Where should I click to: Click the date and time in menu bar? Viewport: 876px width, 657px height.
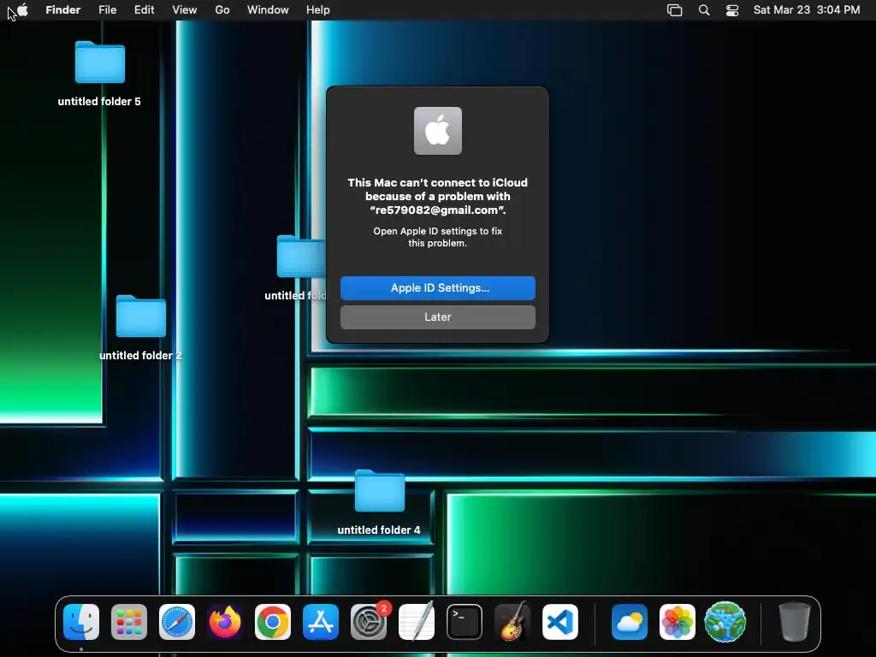[807, 10]
